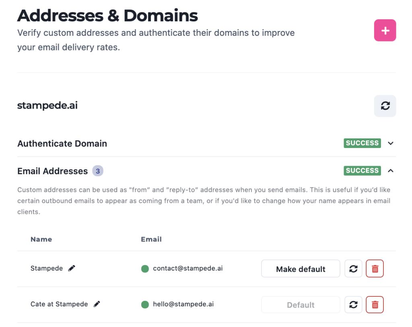The height and width of the screenshot is (327, 412).
Task: Click the green status dot for contact@stampede.ai
Action: coord(145,269)
